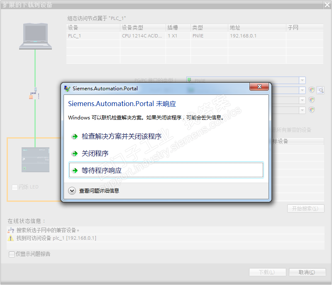This screenshot has height=285, width=332.
Task: Open the PG/PC 接口的类型 dropdown
Action: (x=302, y=80)
